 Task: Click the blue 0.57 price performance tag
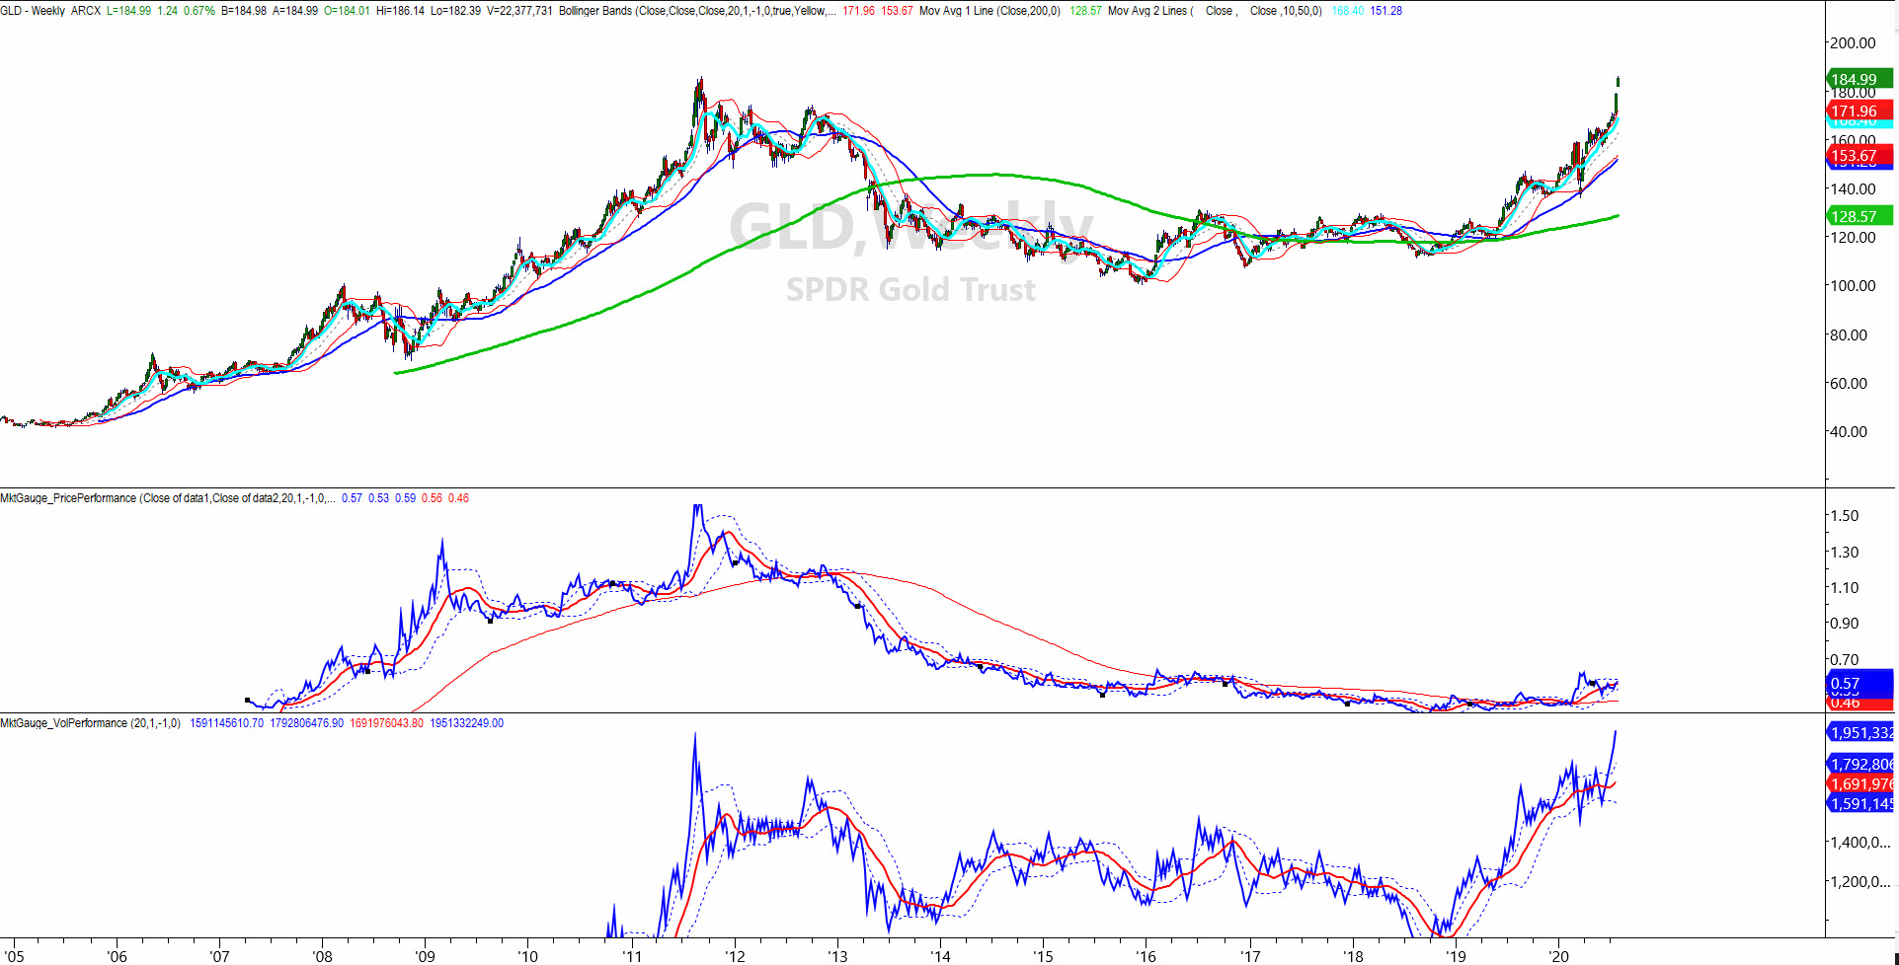1857,683
